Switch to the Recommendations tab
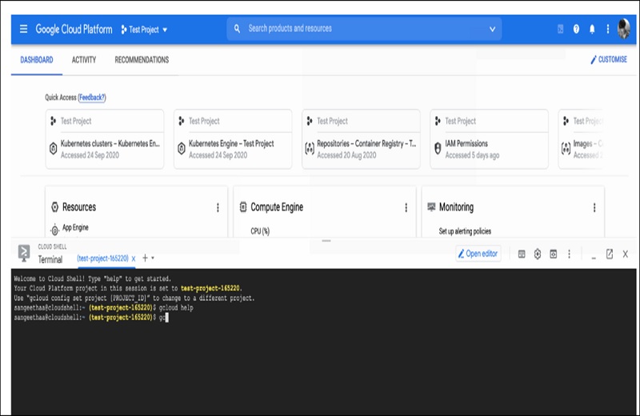The height and width of the screenshot is (416, 640). [142, 60]
